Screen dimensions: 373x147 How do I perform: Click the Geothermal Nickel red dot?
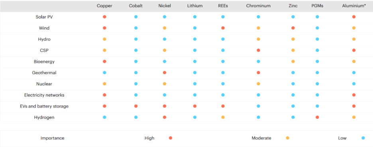pyautogui.click(x=164, y=73)
